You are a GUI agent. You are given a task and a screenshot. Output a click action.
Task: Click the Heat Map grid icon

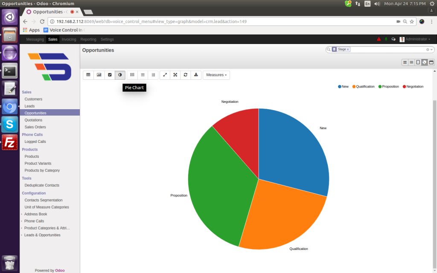tap(132, 75)
